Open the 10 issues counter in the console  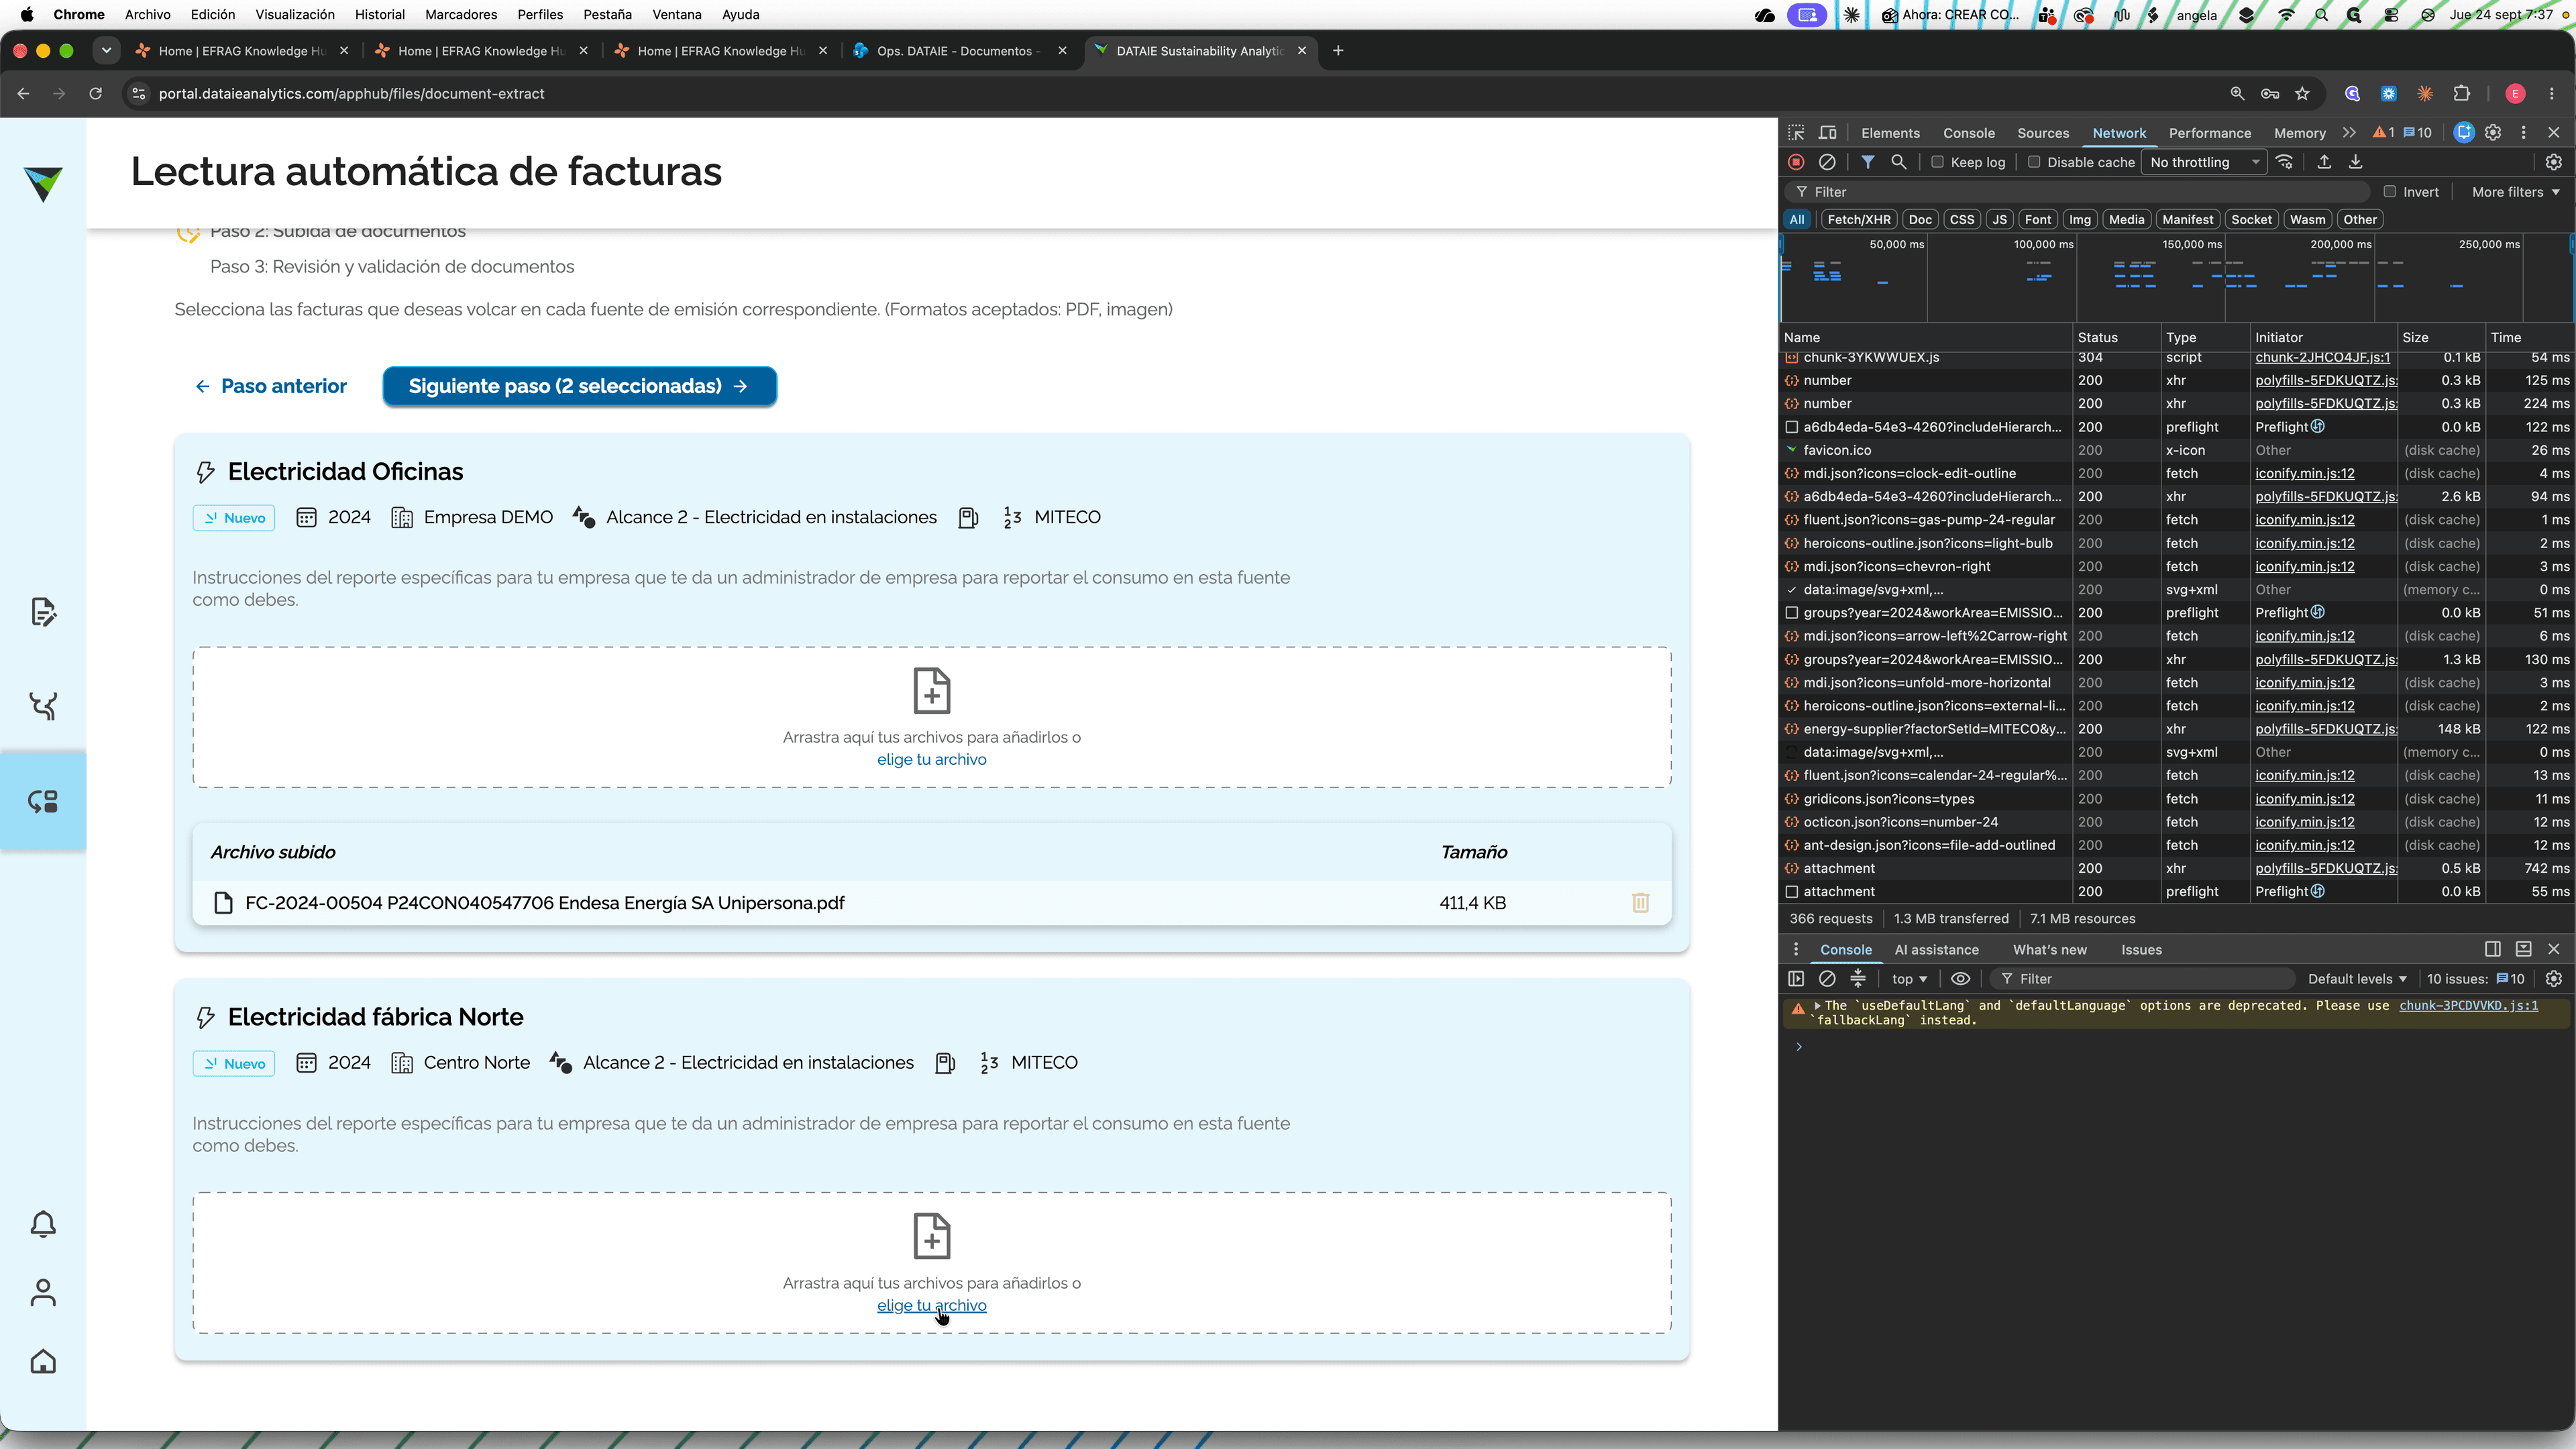click(2476, 979)
